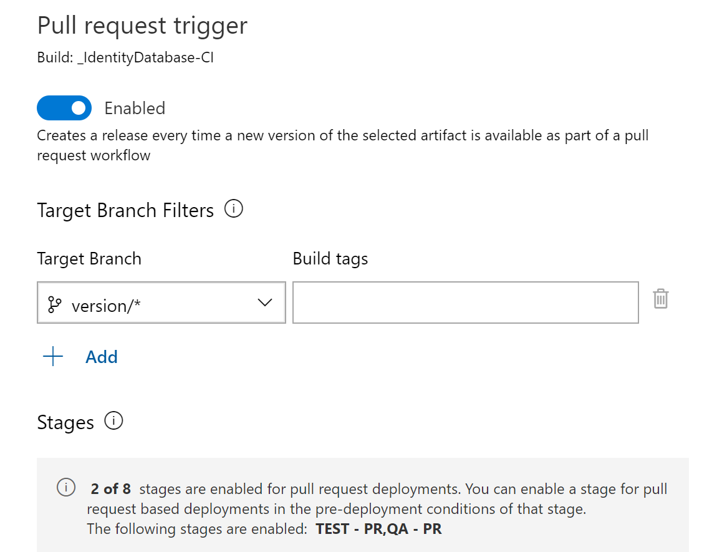
Task: Click the plus icon to add a filter
Action: [53, 357]
